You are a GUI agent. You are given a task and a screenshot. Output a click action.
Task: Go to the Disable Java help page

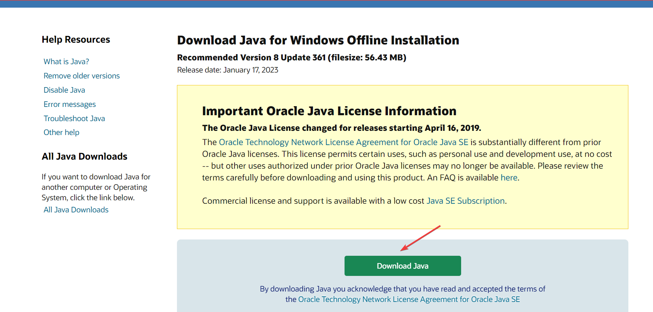[64, 90]
